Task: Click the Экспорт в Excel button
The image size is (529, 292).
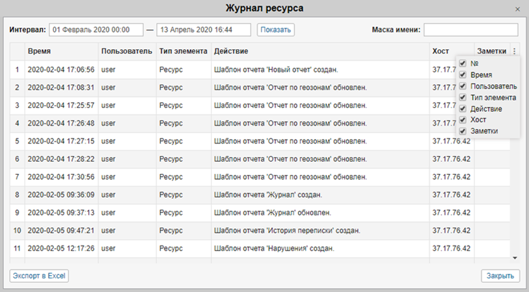Action: tap(39, 276)
